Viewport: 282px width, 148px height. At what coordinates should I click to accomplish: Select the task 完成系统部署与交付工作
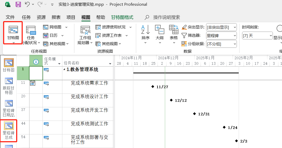89,140
